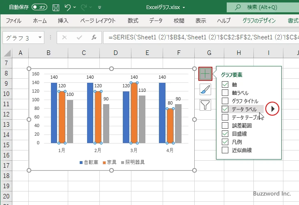
Task: Expand データ ラベル submenu arrow
Action: pyautogui.click(x=273, y=109)
